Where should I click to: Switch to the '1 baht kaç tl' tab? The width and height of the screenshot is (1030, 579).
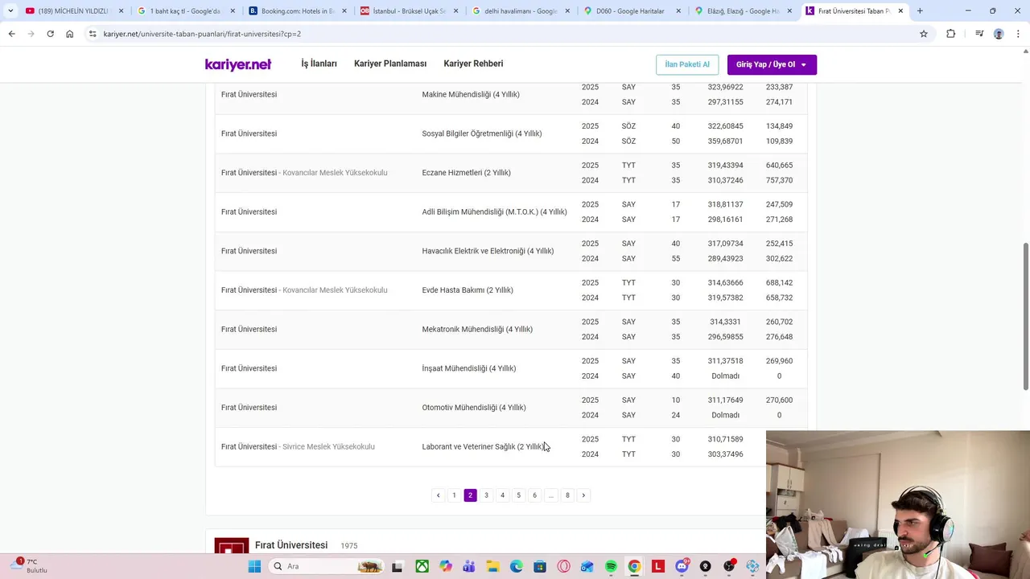point(184,11)
